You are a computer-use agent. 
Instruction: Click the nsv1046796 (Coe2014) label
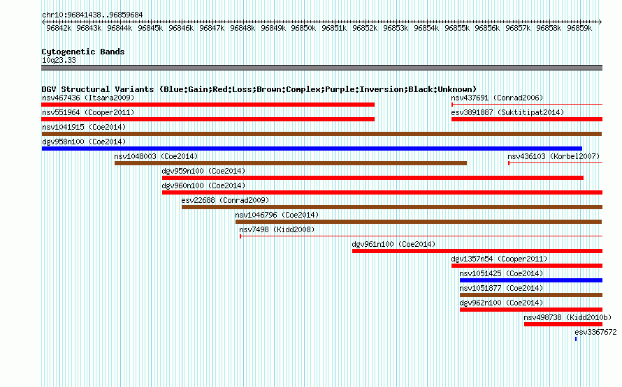point(277,215)
